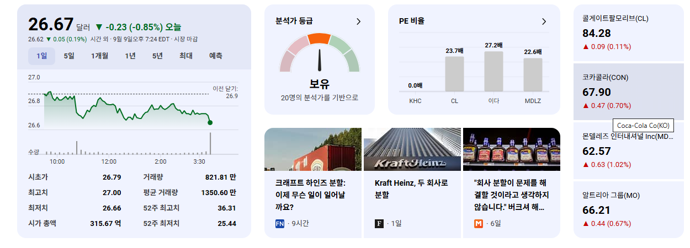
Task: Click the ketchup bottles thumbnail
Action: coord(512,149)
